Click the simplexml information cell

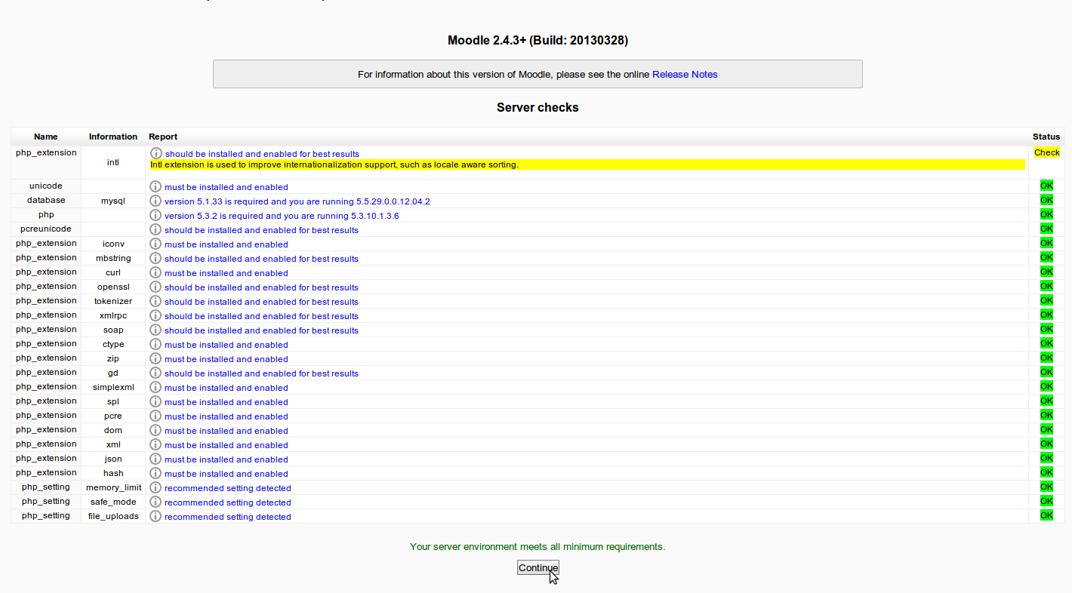[113, 387]
